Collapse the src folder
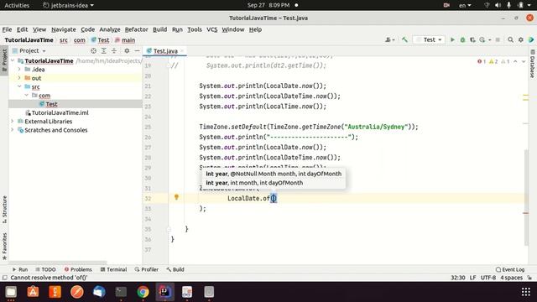 (x=19, y=86)
